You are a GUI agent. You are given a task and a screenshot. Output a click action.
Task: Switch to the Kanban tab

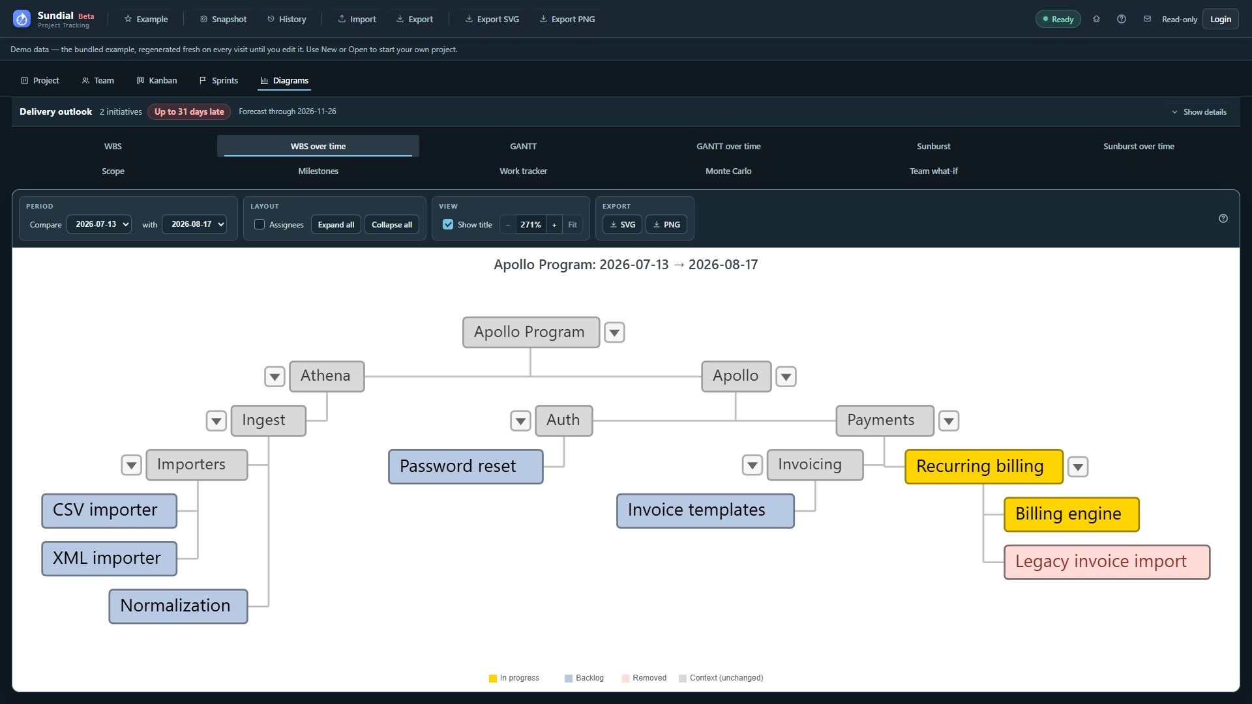pyautogui.click(x=156, y=80)
